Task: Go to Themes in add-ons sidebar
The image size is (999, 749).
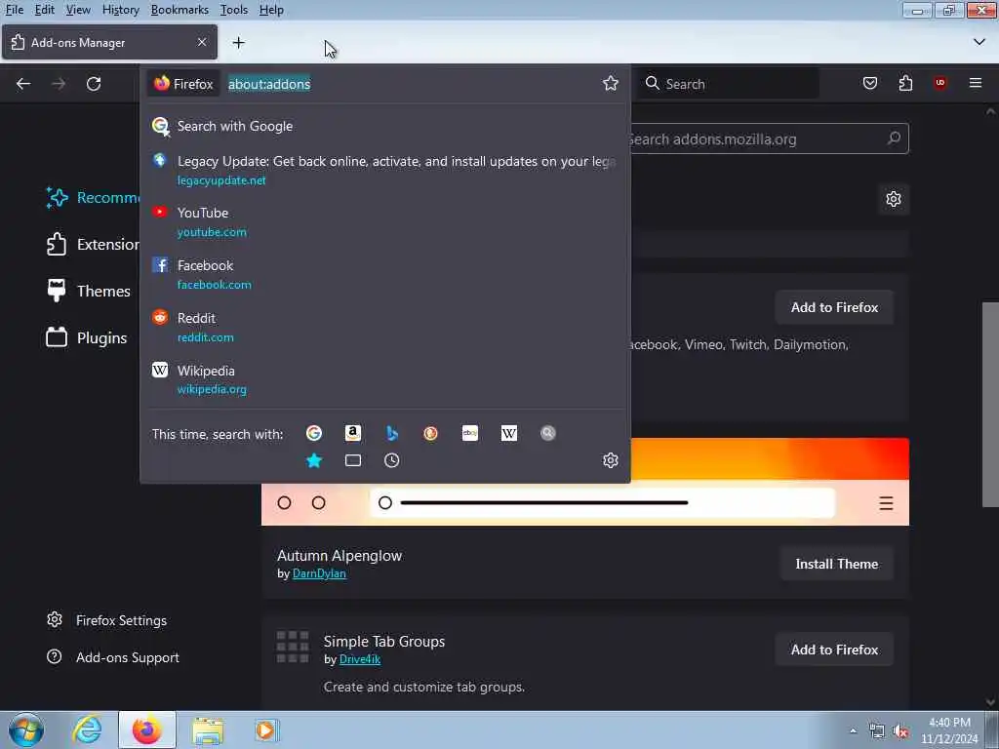Action: 89,291
